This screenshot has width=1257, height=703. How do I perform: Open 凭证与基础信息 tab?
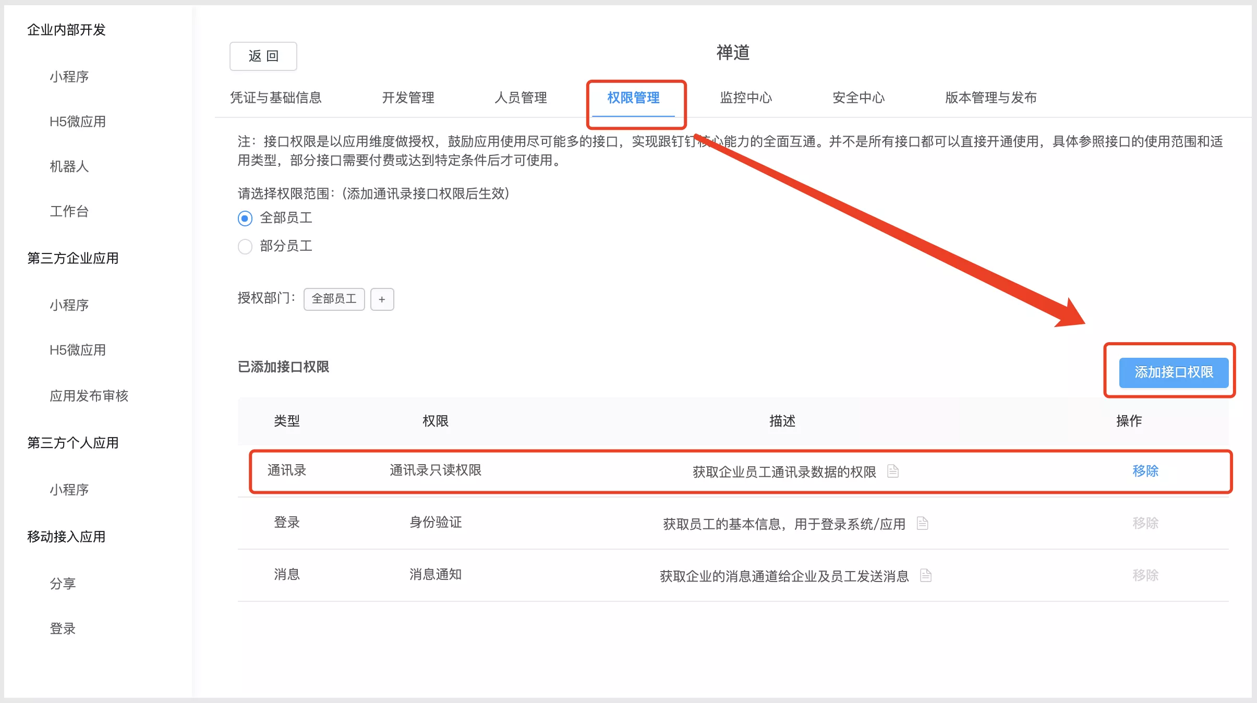(x=276, y=98)
